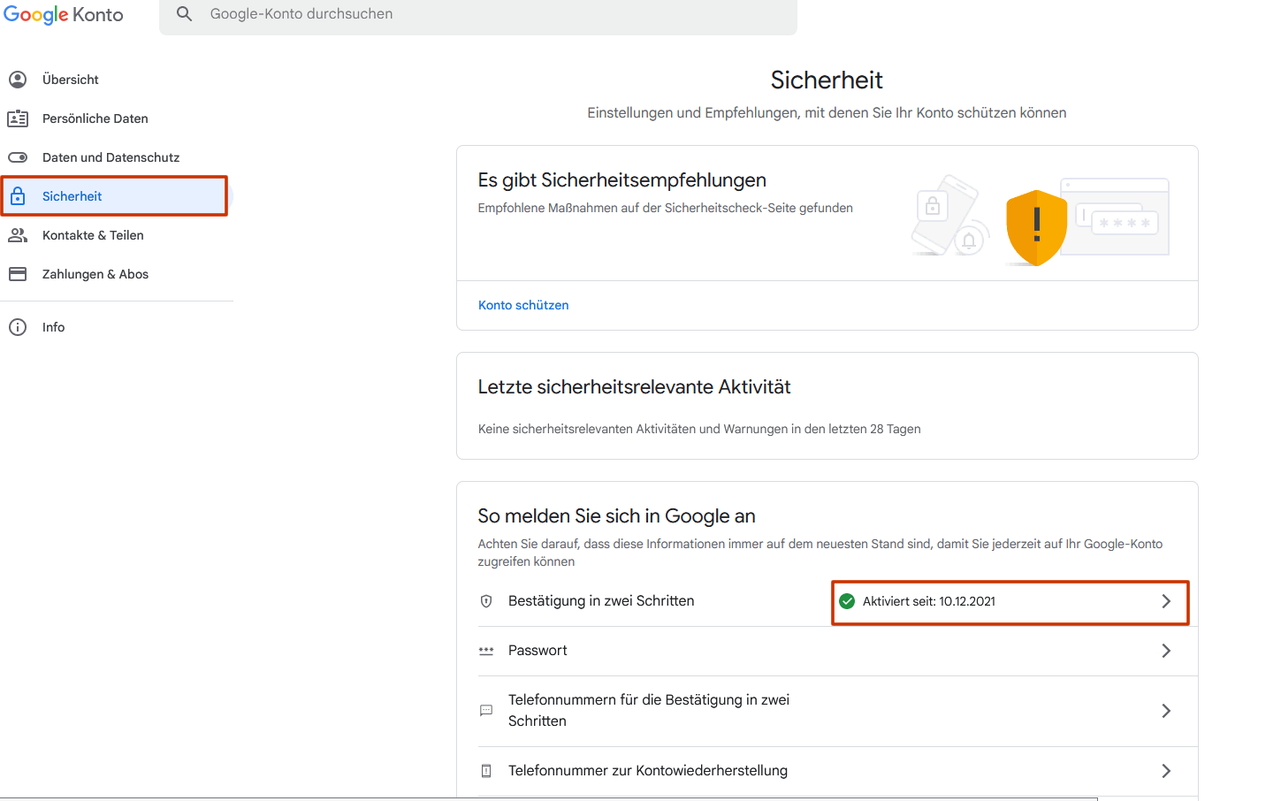
Task: Click the green check mark icon
Action: point(847,601)
